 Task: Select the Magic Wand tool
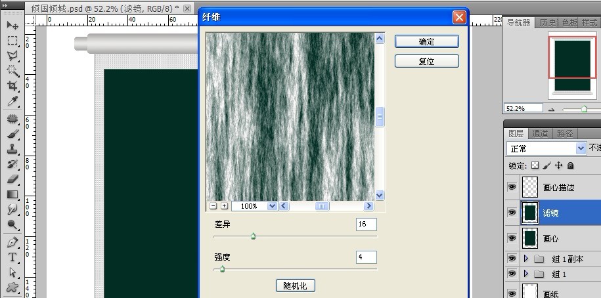[x=12, y=70]
